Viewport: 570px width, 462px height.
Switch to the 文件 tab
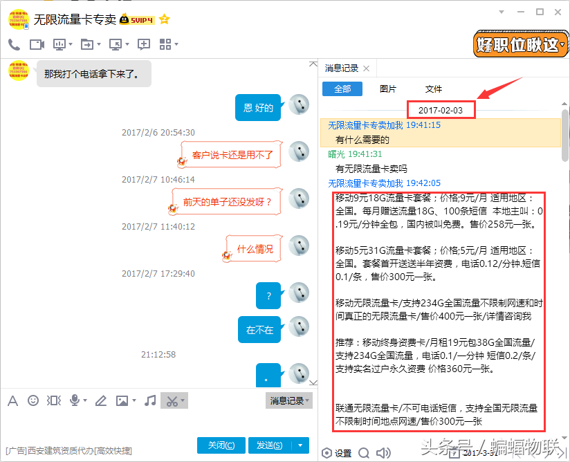433,89
